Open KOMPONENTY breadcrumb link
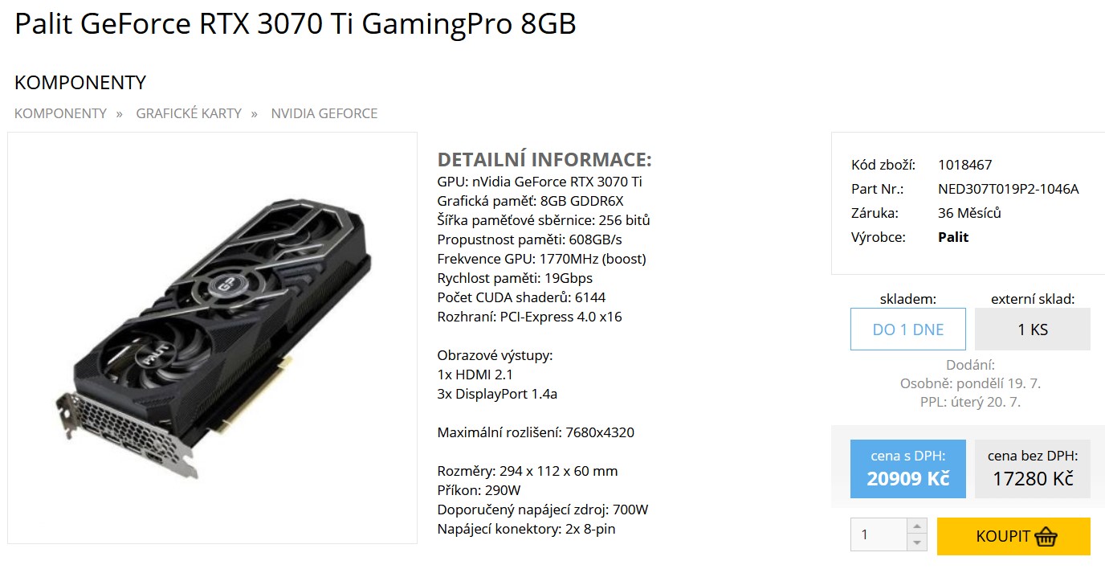Screen dimensions: 1105x569 (60, 113)
